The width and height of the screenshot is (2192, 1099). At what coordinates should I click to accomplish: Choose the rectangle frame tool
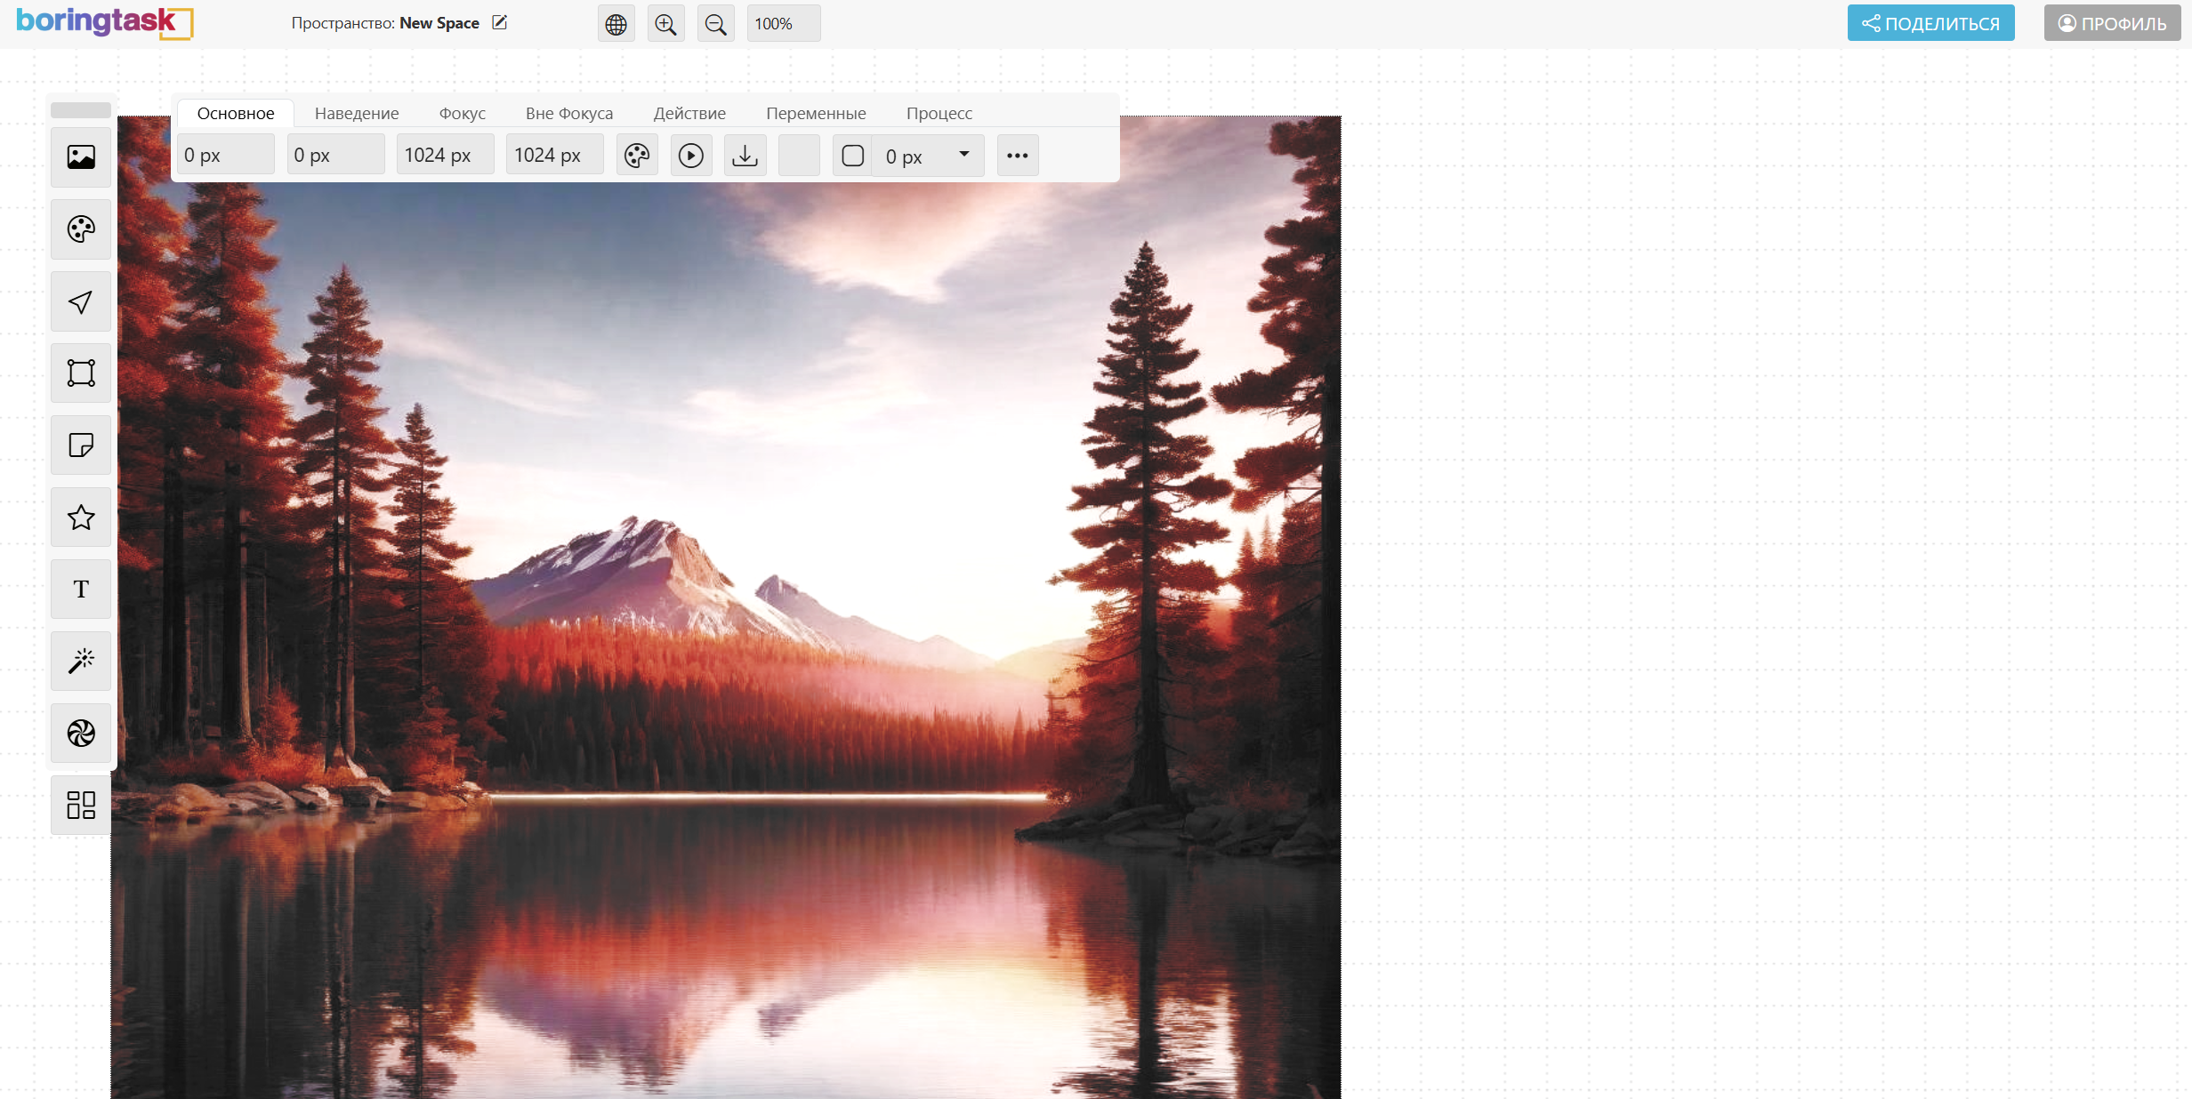(x=81, y=373)
